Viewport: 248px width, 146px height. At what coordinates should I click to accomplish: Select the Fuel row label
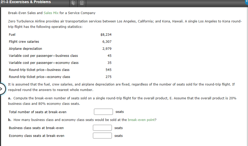click(12, 34)
